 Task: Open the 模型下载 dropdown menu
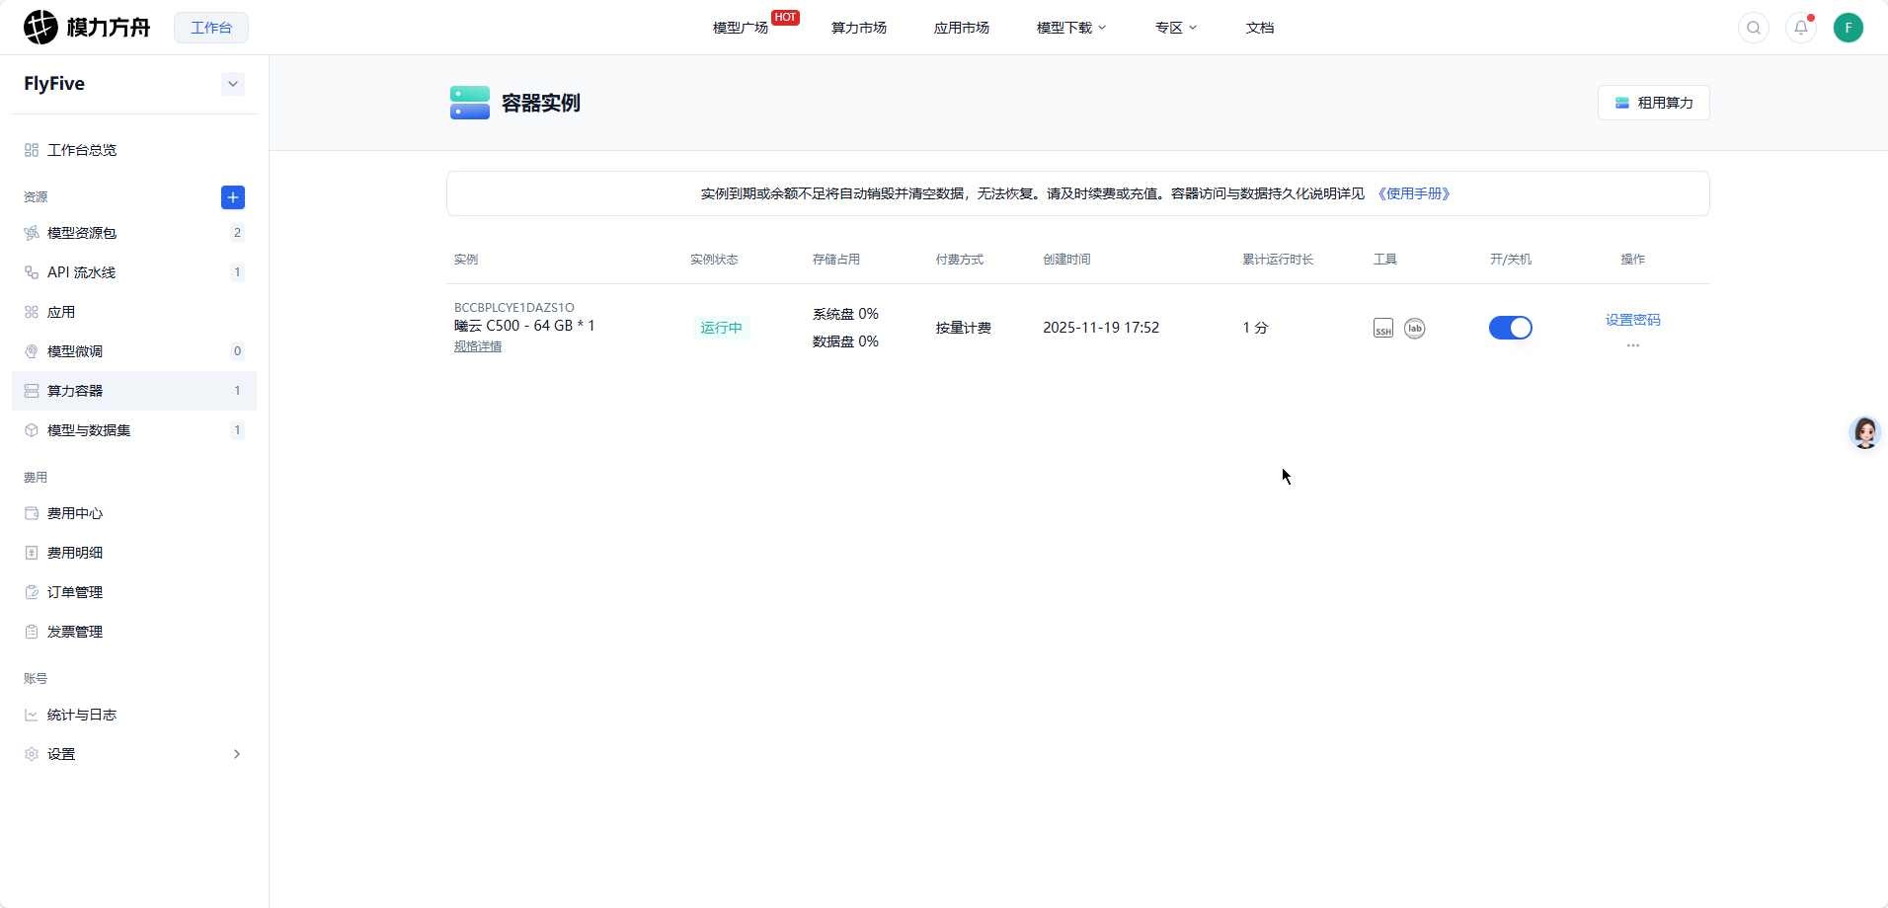(x=1070, y=28)
